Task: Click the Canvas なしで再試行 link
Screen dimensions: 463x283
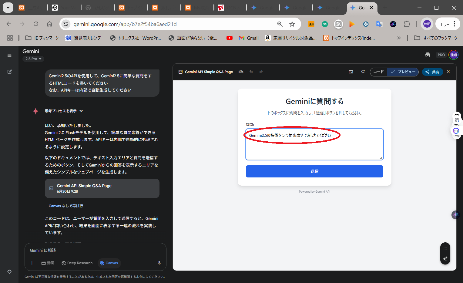Action: coord(66,206)
